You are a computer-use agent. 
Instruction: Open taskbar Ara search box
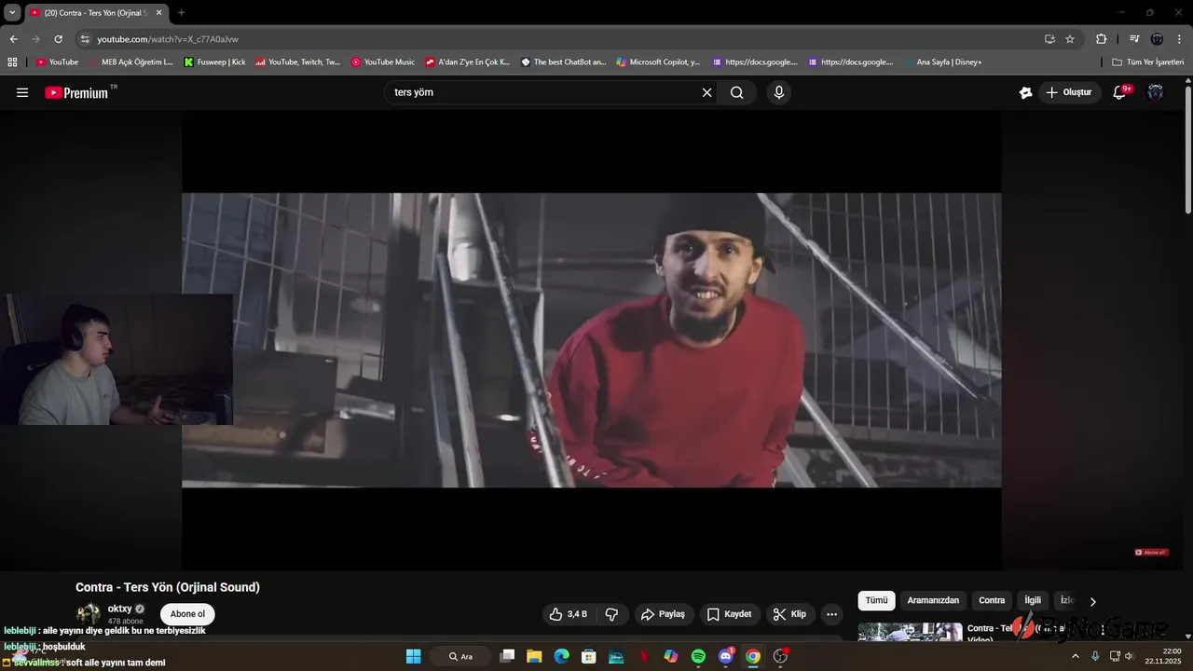[461, 656]
